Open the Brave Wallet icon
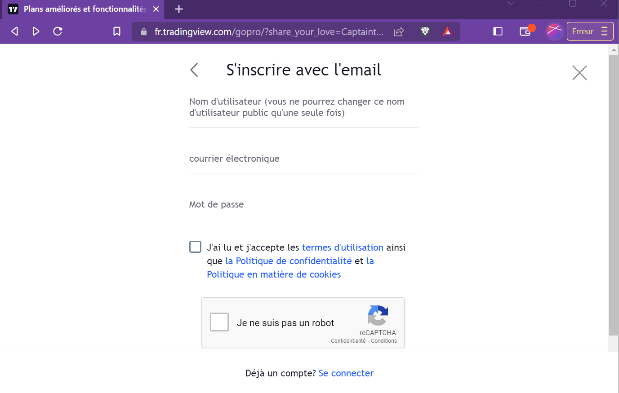This screenshot has height=393, width=619. coord(525,31)
